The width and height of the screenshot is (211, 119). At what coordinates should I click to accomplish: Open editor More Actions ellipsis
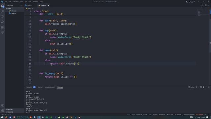point(208,5)
